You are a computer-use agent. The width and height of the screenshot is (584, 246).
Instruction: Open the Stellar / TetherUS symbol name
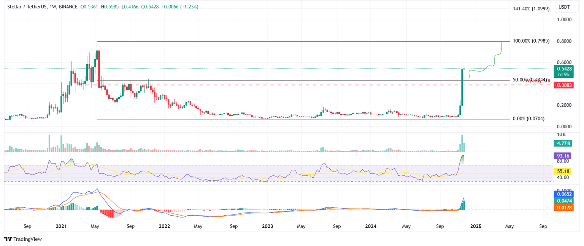tap(27, 6)
